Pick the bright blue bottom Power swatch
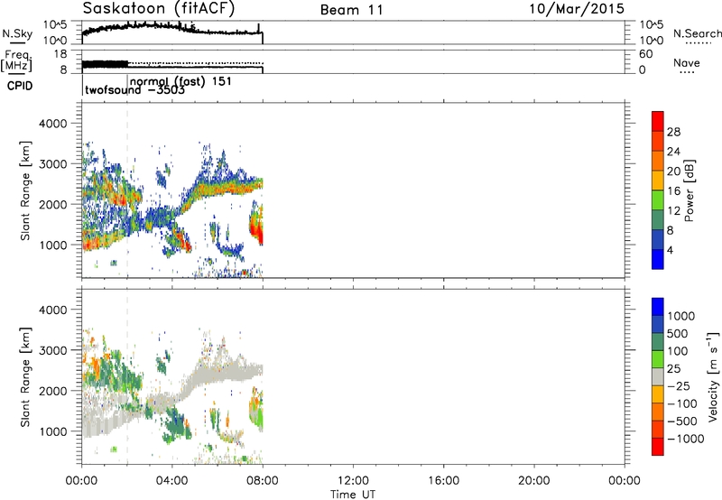Image resolution: width=722 pixels, height=500 pixels. coord(658,259)
